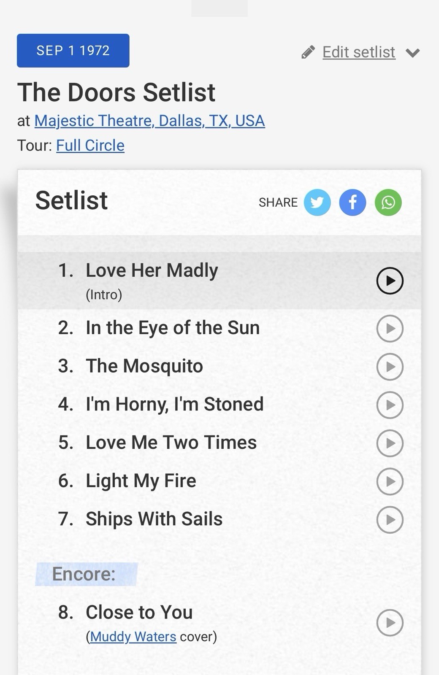Open Muddy Waters artist link
The image size is (439, 675).
pyautogui.click(x=133, y=636)
